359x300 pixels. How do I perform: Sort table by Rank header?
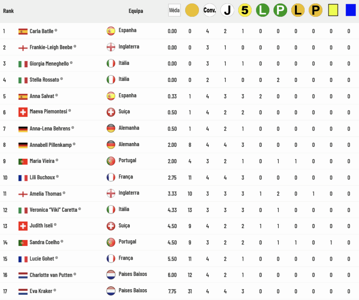coord(8,11)
